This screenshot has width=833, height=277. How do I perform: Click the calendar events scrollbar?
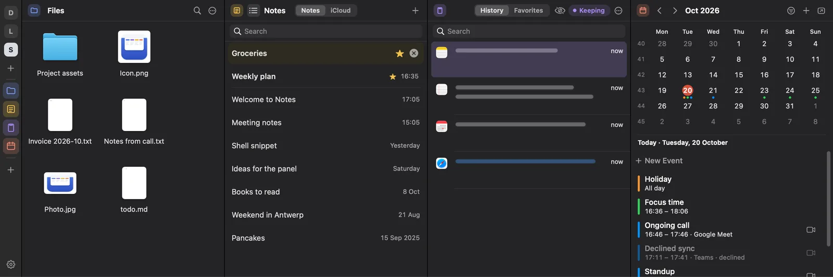pyautogui.click(x=828, y=199)
